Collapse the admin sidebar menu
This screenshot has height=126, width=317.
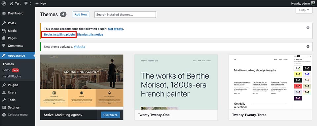tap(18, 115)
